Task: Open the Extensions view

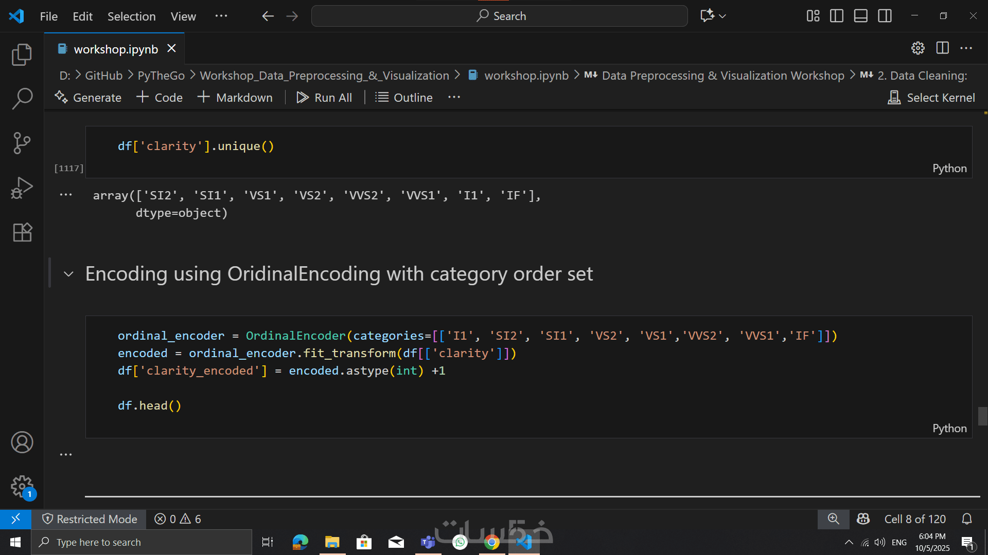Action: coord(22,232)
